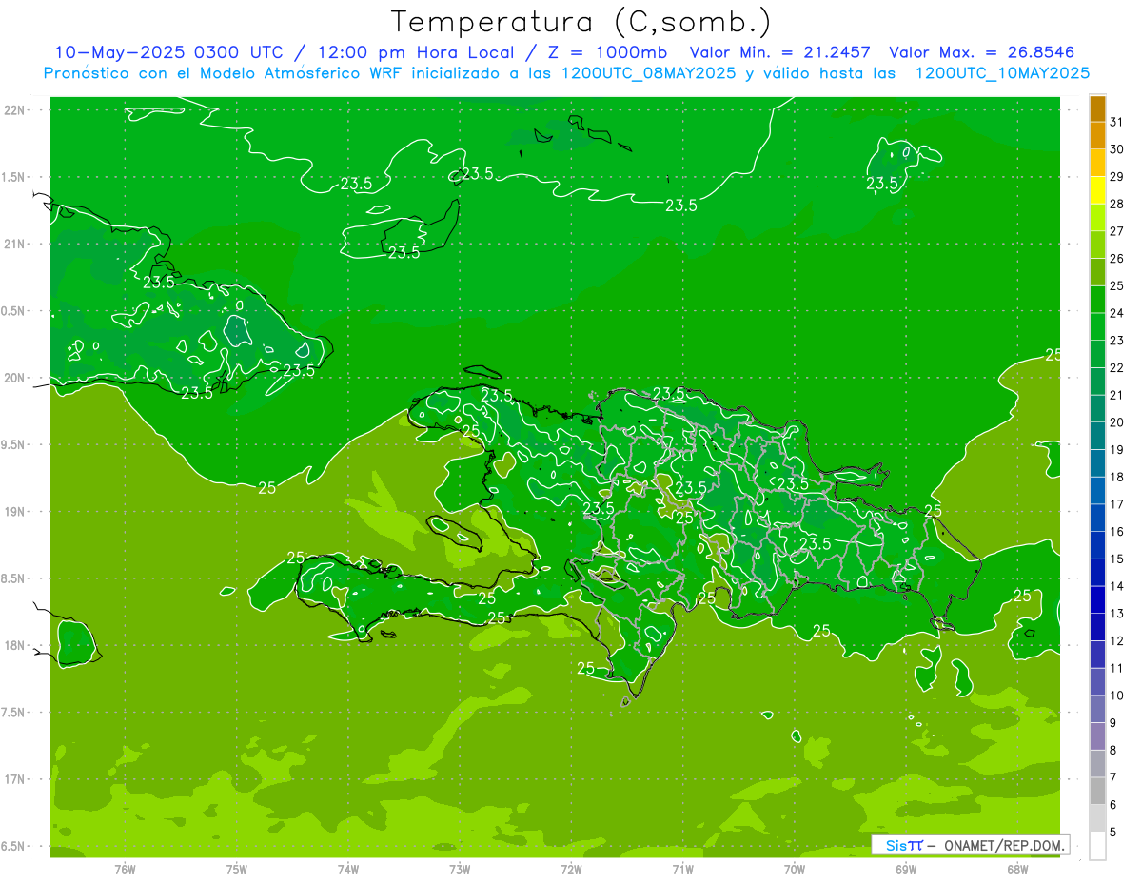The width and height of the screenshot is (1142, 882).
Task: Click the green legend band between 24 and 25
Action: (1097, 300)
